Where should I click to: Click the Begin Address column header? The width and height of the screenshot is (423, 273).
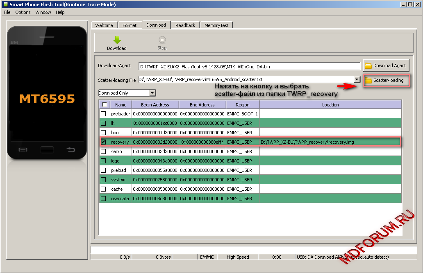pyautogui.click(x=155, y=105)
